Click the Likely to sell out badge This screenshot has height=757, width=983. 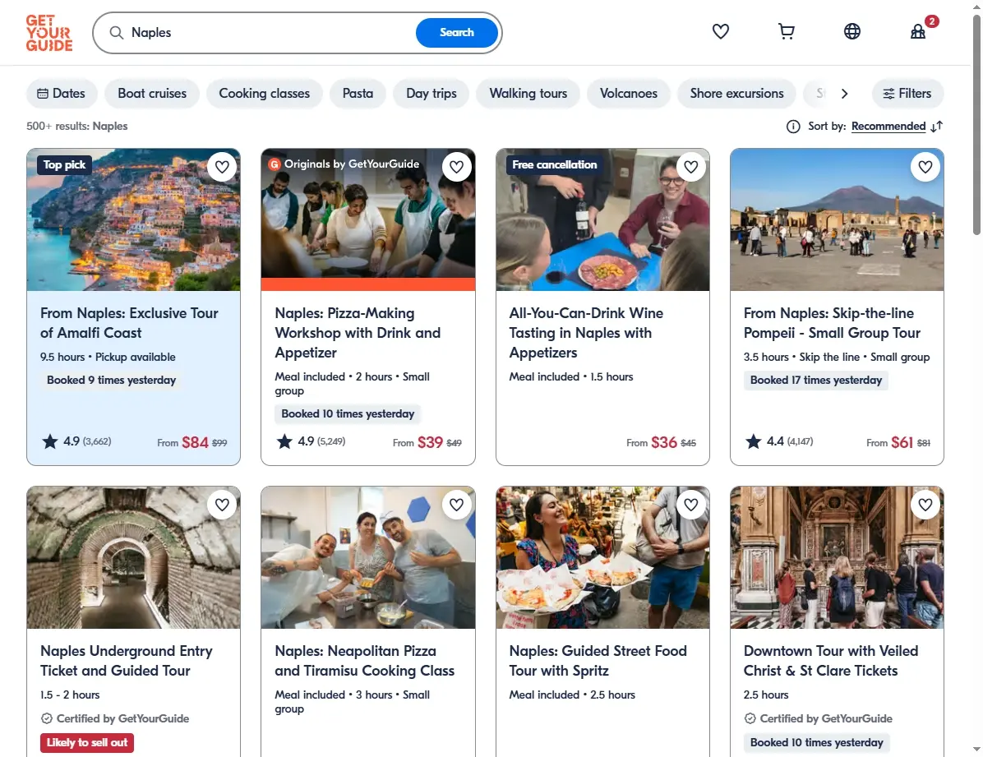87,743
